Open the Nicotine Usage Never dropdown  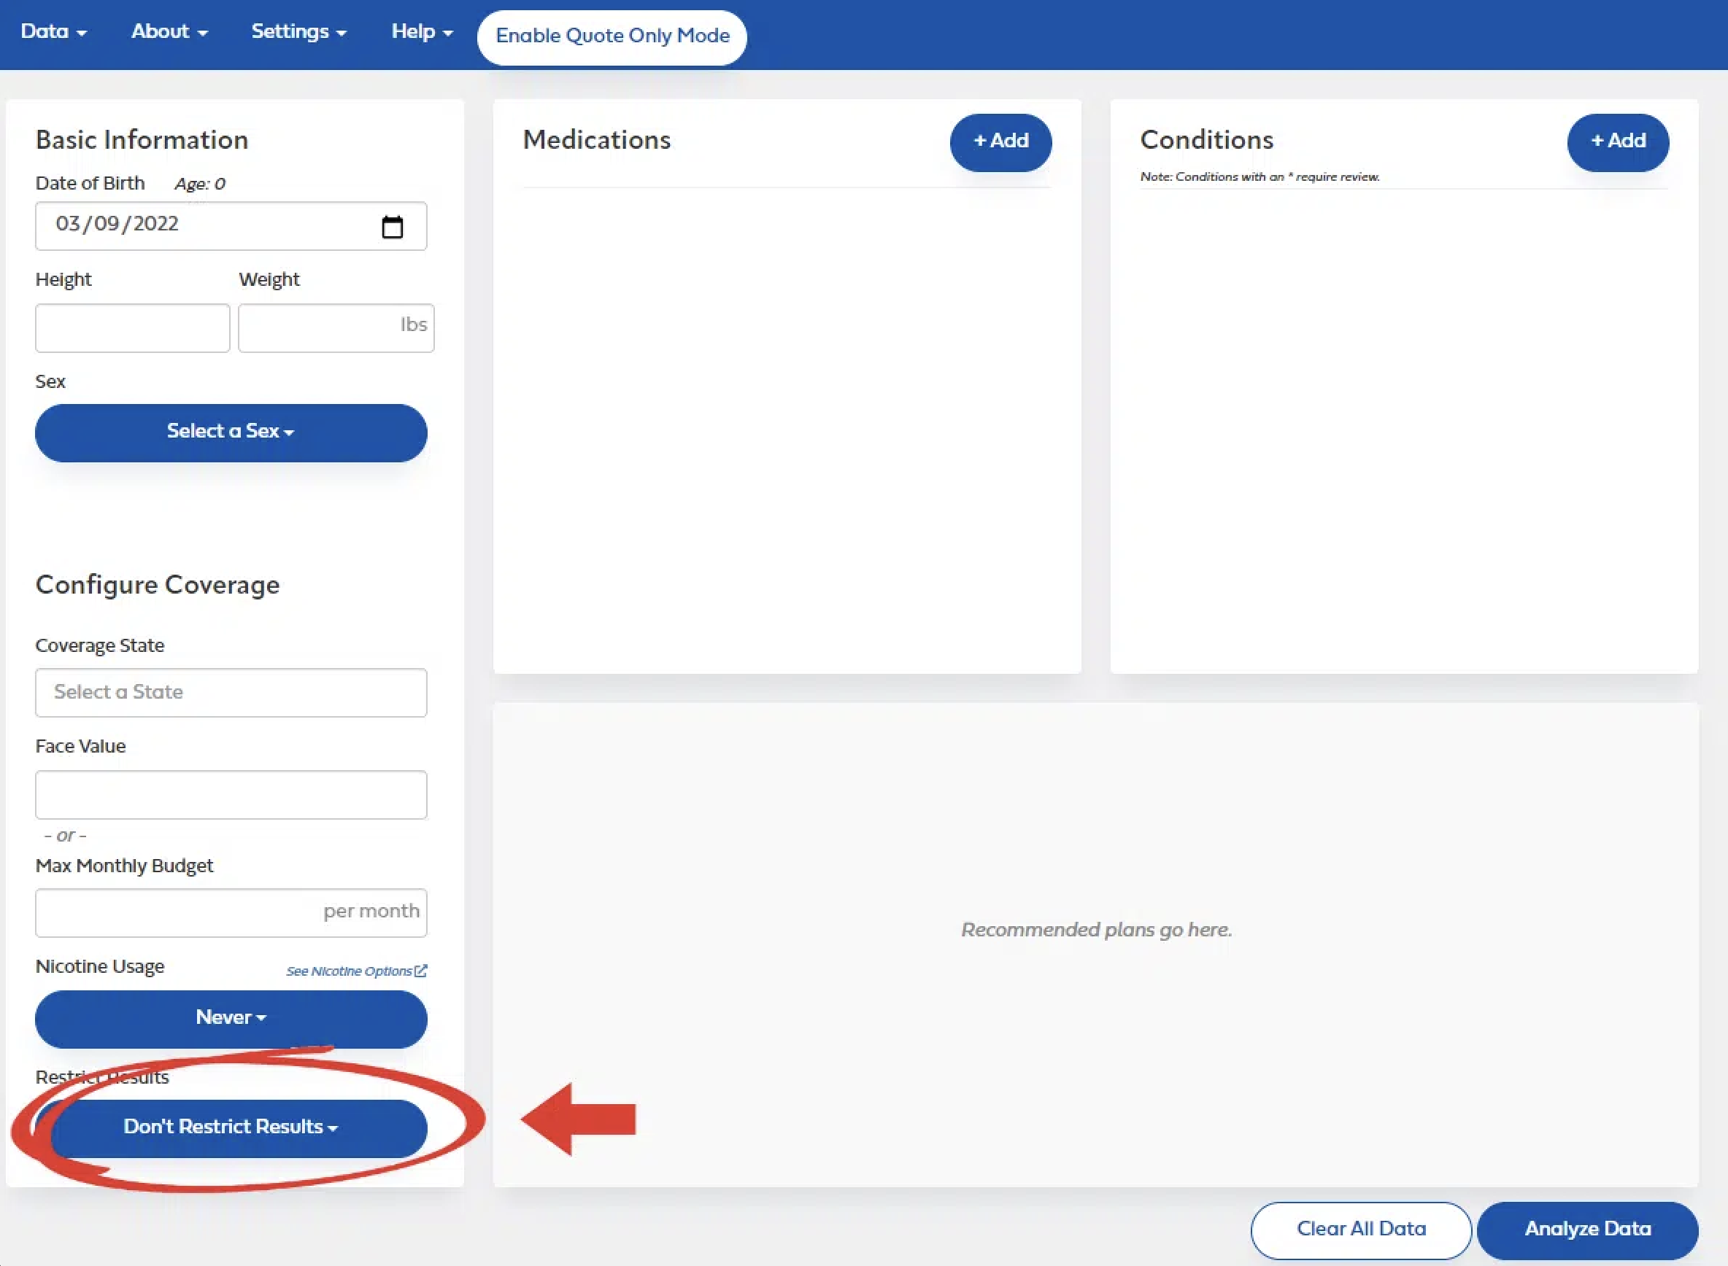(231, 1019)
